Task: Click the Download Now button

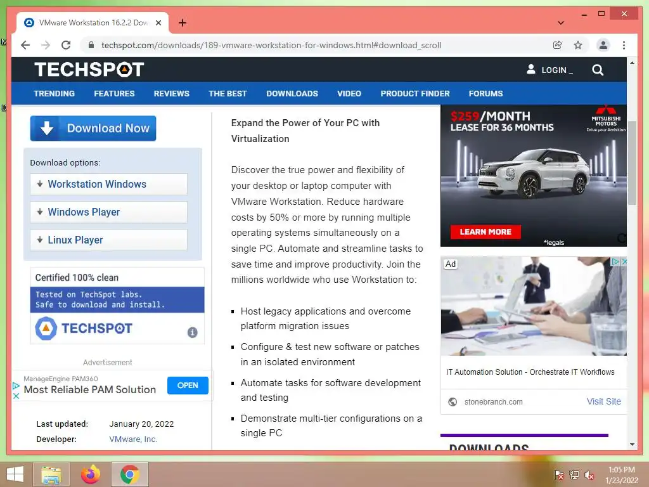Action: point(93,128)
